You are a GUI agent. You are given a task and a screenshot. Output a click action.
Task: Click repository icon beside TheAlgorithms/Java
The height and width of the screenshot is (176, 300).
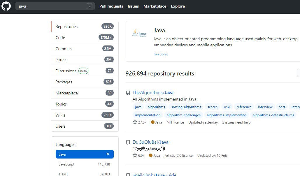point(128,93)
